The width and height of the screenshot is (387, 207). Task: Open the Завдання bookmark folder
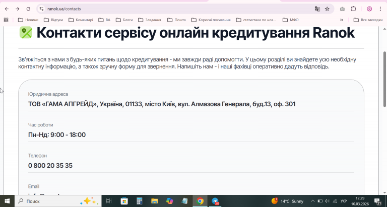click(x=150, y=20)
